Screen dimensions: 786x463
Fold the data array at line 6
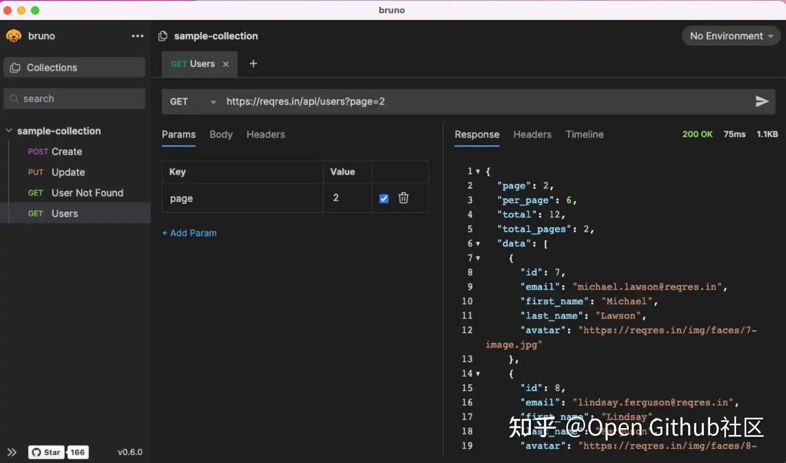click(x=478, y=243)
